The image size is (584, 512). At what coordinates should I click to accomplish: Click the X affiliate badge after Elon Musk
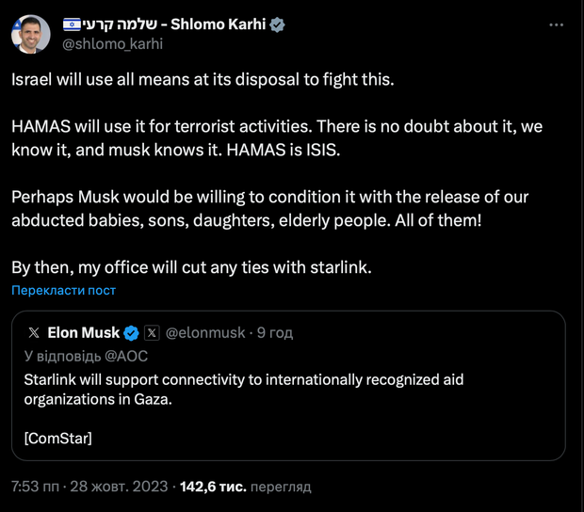(x=152, y=332)
